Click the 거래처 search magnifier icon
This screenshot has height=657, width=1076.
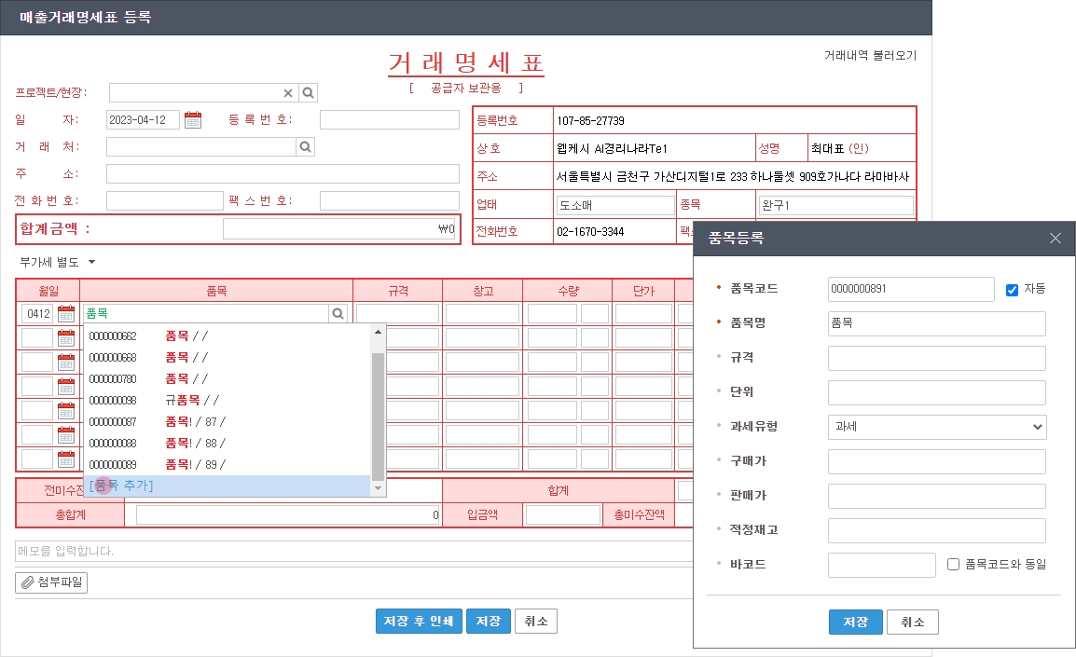(305, 147)
